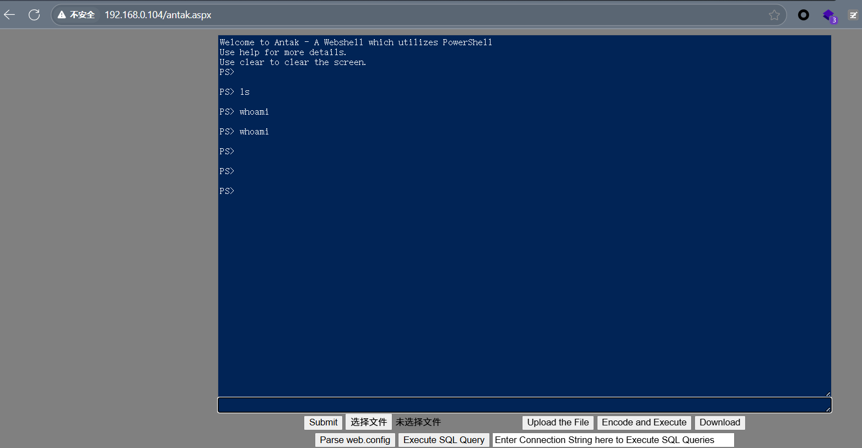The image size is (862, 448).
Task: Open the rightmost toolbar extension icon
Action: click(x=854, y=15)
